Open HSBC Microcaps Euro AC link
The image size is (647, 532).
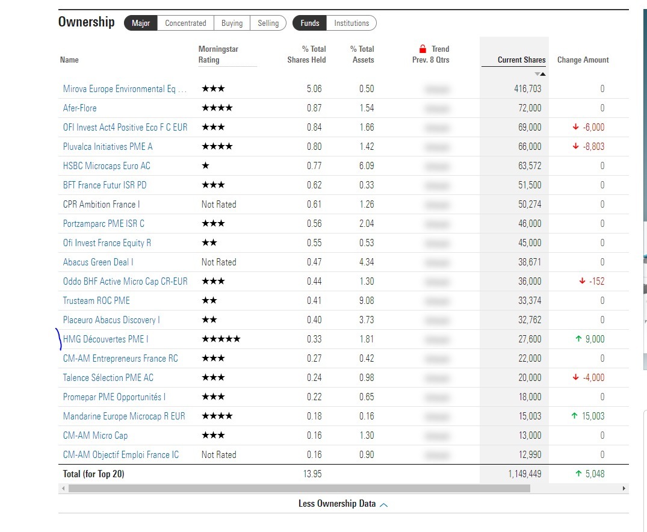tap(107, 166)
